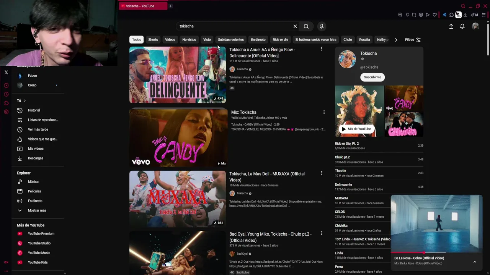Open the extensions puzzle-piece icon
The image size is (490, 275).
click(451, 15)
